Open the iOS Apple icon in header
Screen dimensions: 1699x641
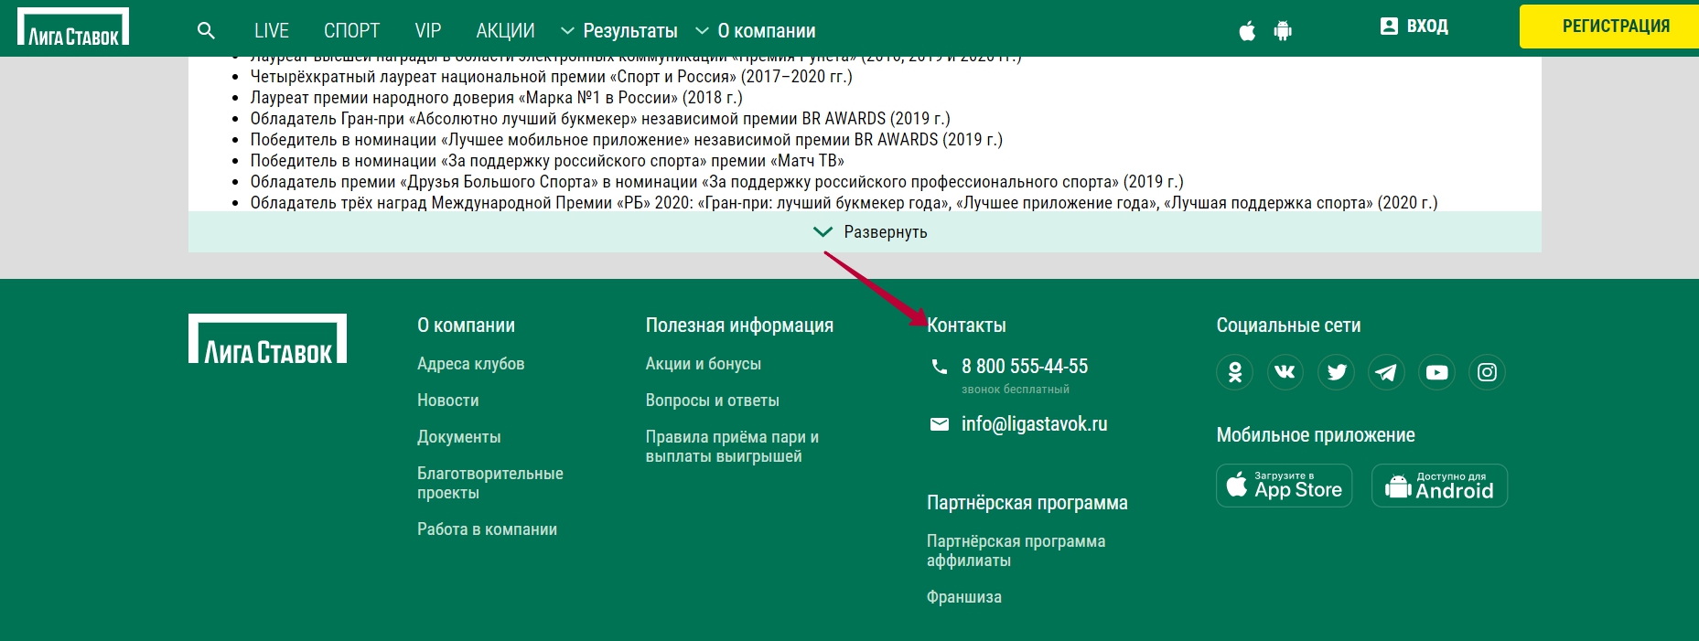pos(1247,31)
